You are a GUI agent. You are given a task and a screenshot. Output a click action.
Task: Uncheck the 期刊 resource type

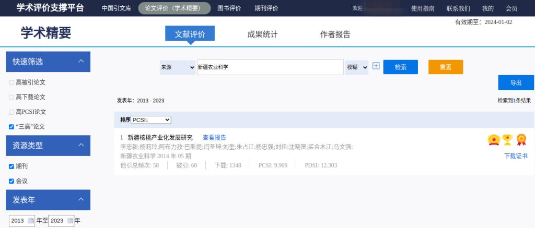tap(11, 166)
